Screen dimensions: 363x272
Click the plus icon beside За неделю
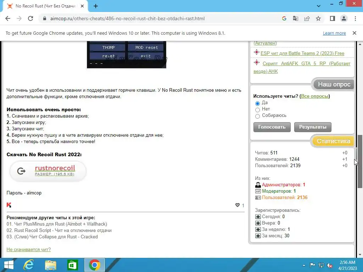point(258,229)
